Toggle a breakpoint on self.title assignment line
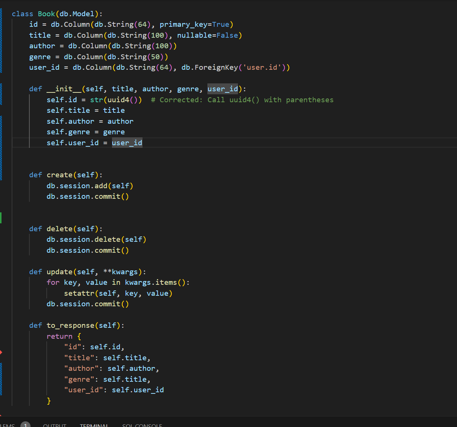The width and height of the screenshot is (457, 427). tap(8, 110)
